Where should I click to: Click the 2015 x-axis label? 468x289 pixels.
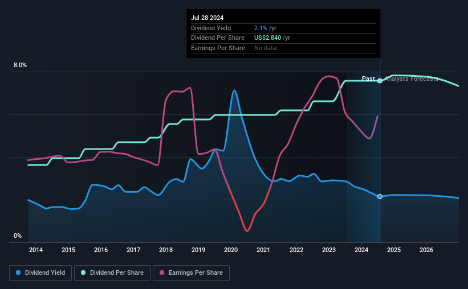pos(68,250)
